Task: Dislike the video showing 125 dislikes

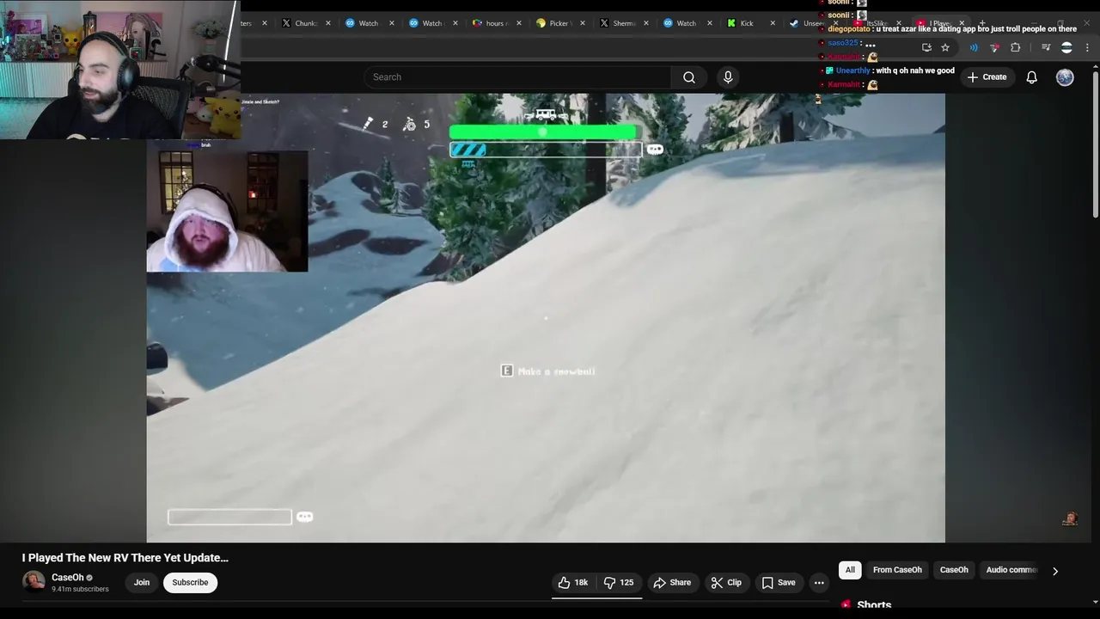Action: coord(619,583)
